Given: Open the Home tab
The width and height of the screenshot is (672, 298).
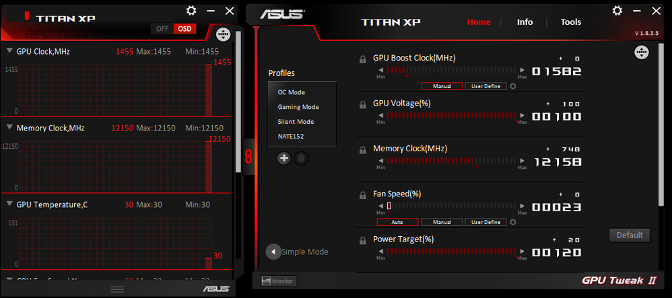Looking at the screenshot, I should point(479,22).
